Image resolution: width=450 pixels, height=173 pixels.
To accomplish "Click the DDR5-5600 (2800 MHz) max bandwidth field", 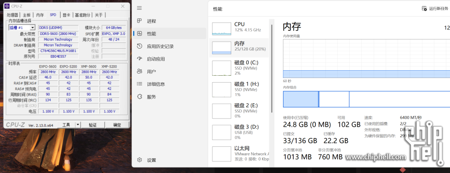I will click(58, 33).
